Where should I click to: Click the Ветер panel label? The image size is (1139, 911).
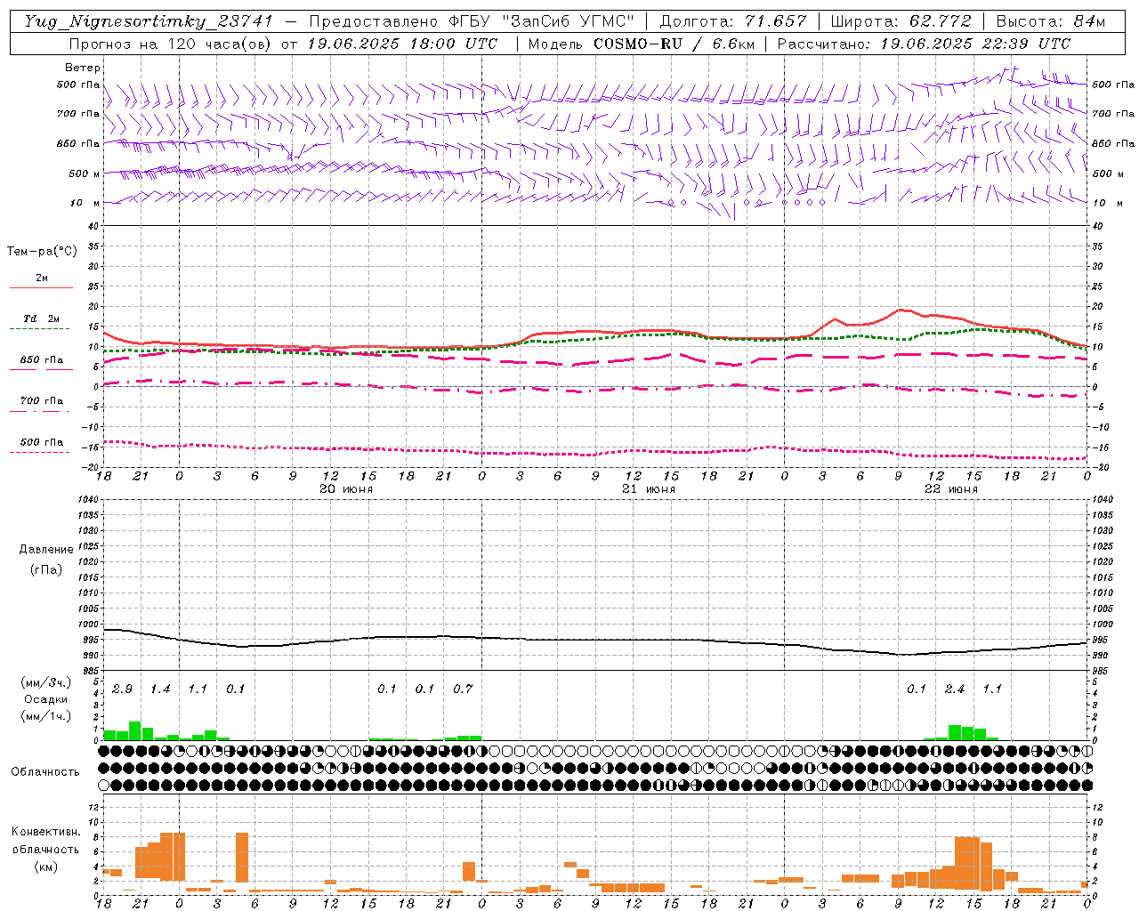83,68
